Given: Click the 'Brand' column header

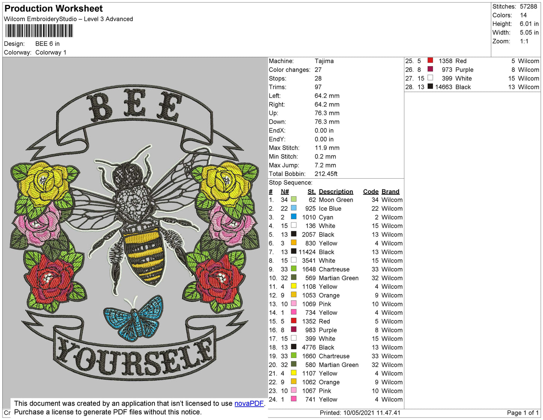Looking at the screenshot, I should (390, 191).
